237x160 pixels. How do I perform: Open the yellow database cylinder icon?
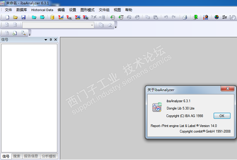click(52, 17)
